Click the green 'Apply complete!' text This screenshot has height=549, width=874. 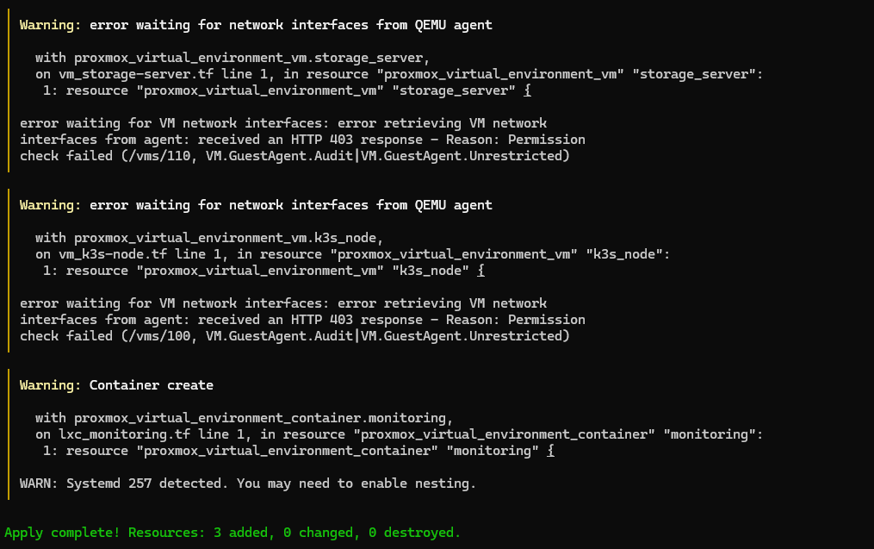[62, 533]
